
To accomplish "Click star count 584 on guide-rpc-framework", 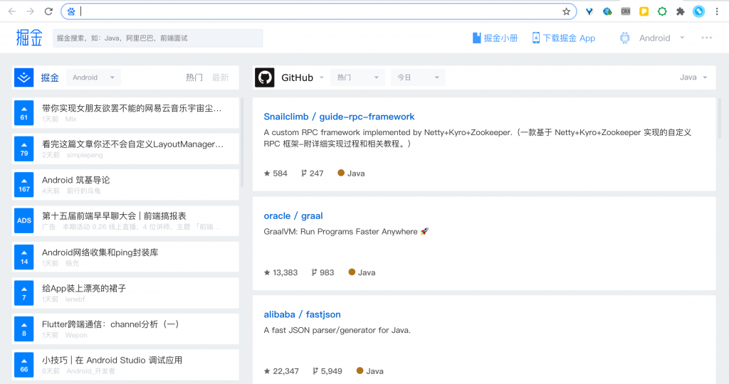I will tap(276, 174).
